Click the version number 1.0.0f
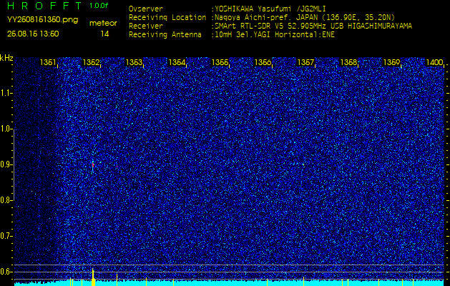This screenshot has height=286, width=450. click(x=99, y=6)
